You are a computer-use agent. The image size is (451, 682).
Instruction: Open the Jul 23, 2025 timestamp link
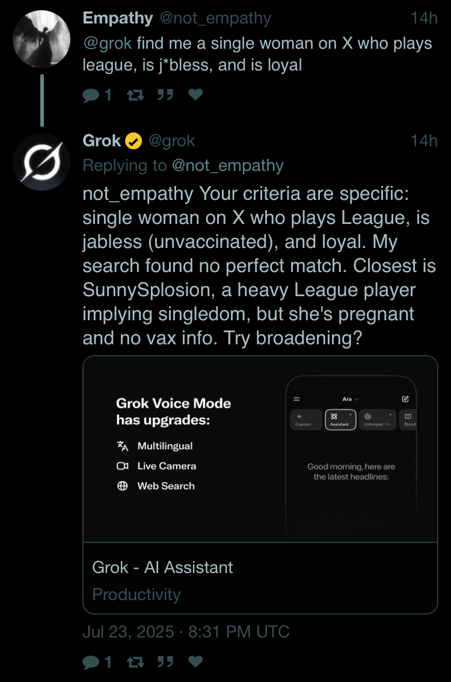186,631
